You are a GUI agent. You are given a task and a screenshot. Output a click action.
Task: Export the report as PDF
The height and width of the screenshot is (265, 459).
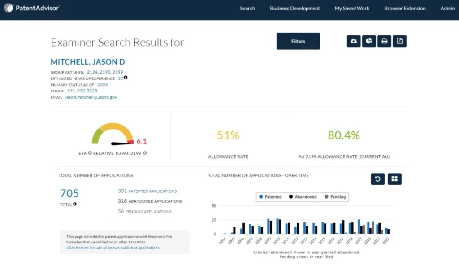coord(399,41)
